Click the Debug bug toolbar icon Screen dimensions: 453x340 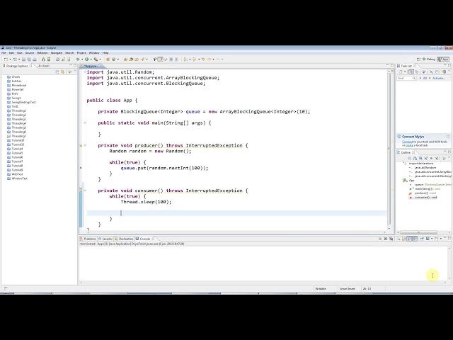click(78, 59)
